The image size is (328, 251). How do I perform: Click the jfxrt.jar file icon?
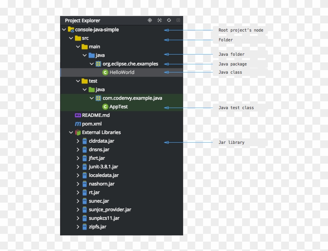pyautogui.click(x=84, y=158)
